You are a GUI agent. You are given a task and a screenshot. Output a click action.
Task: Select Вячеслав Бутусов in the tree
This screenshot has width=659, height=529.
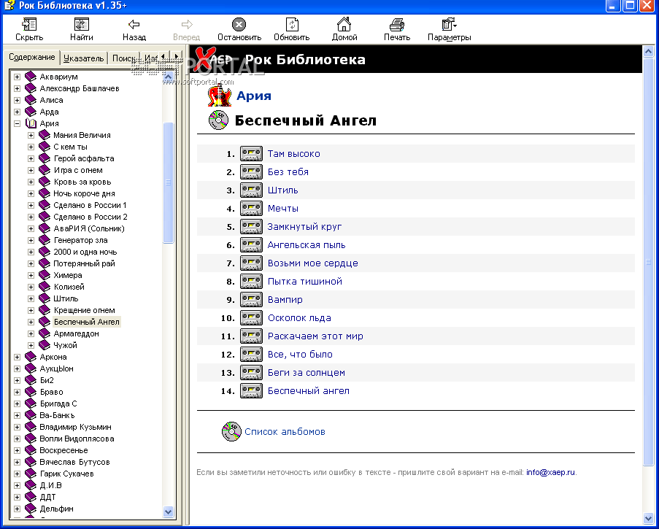75,462
